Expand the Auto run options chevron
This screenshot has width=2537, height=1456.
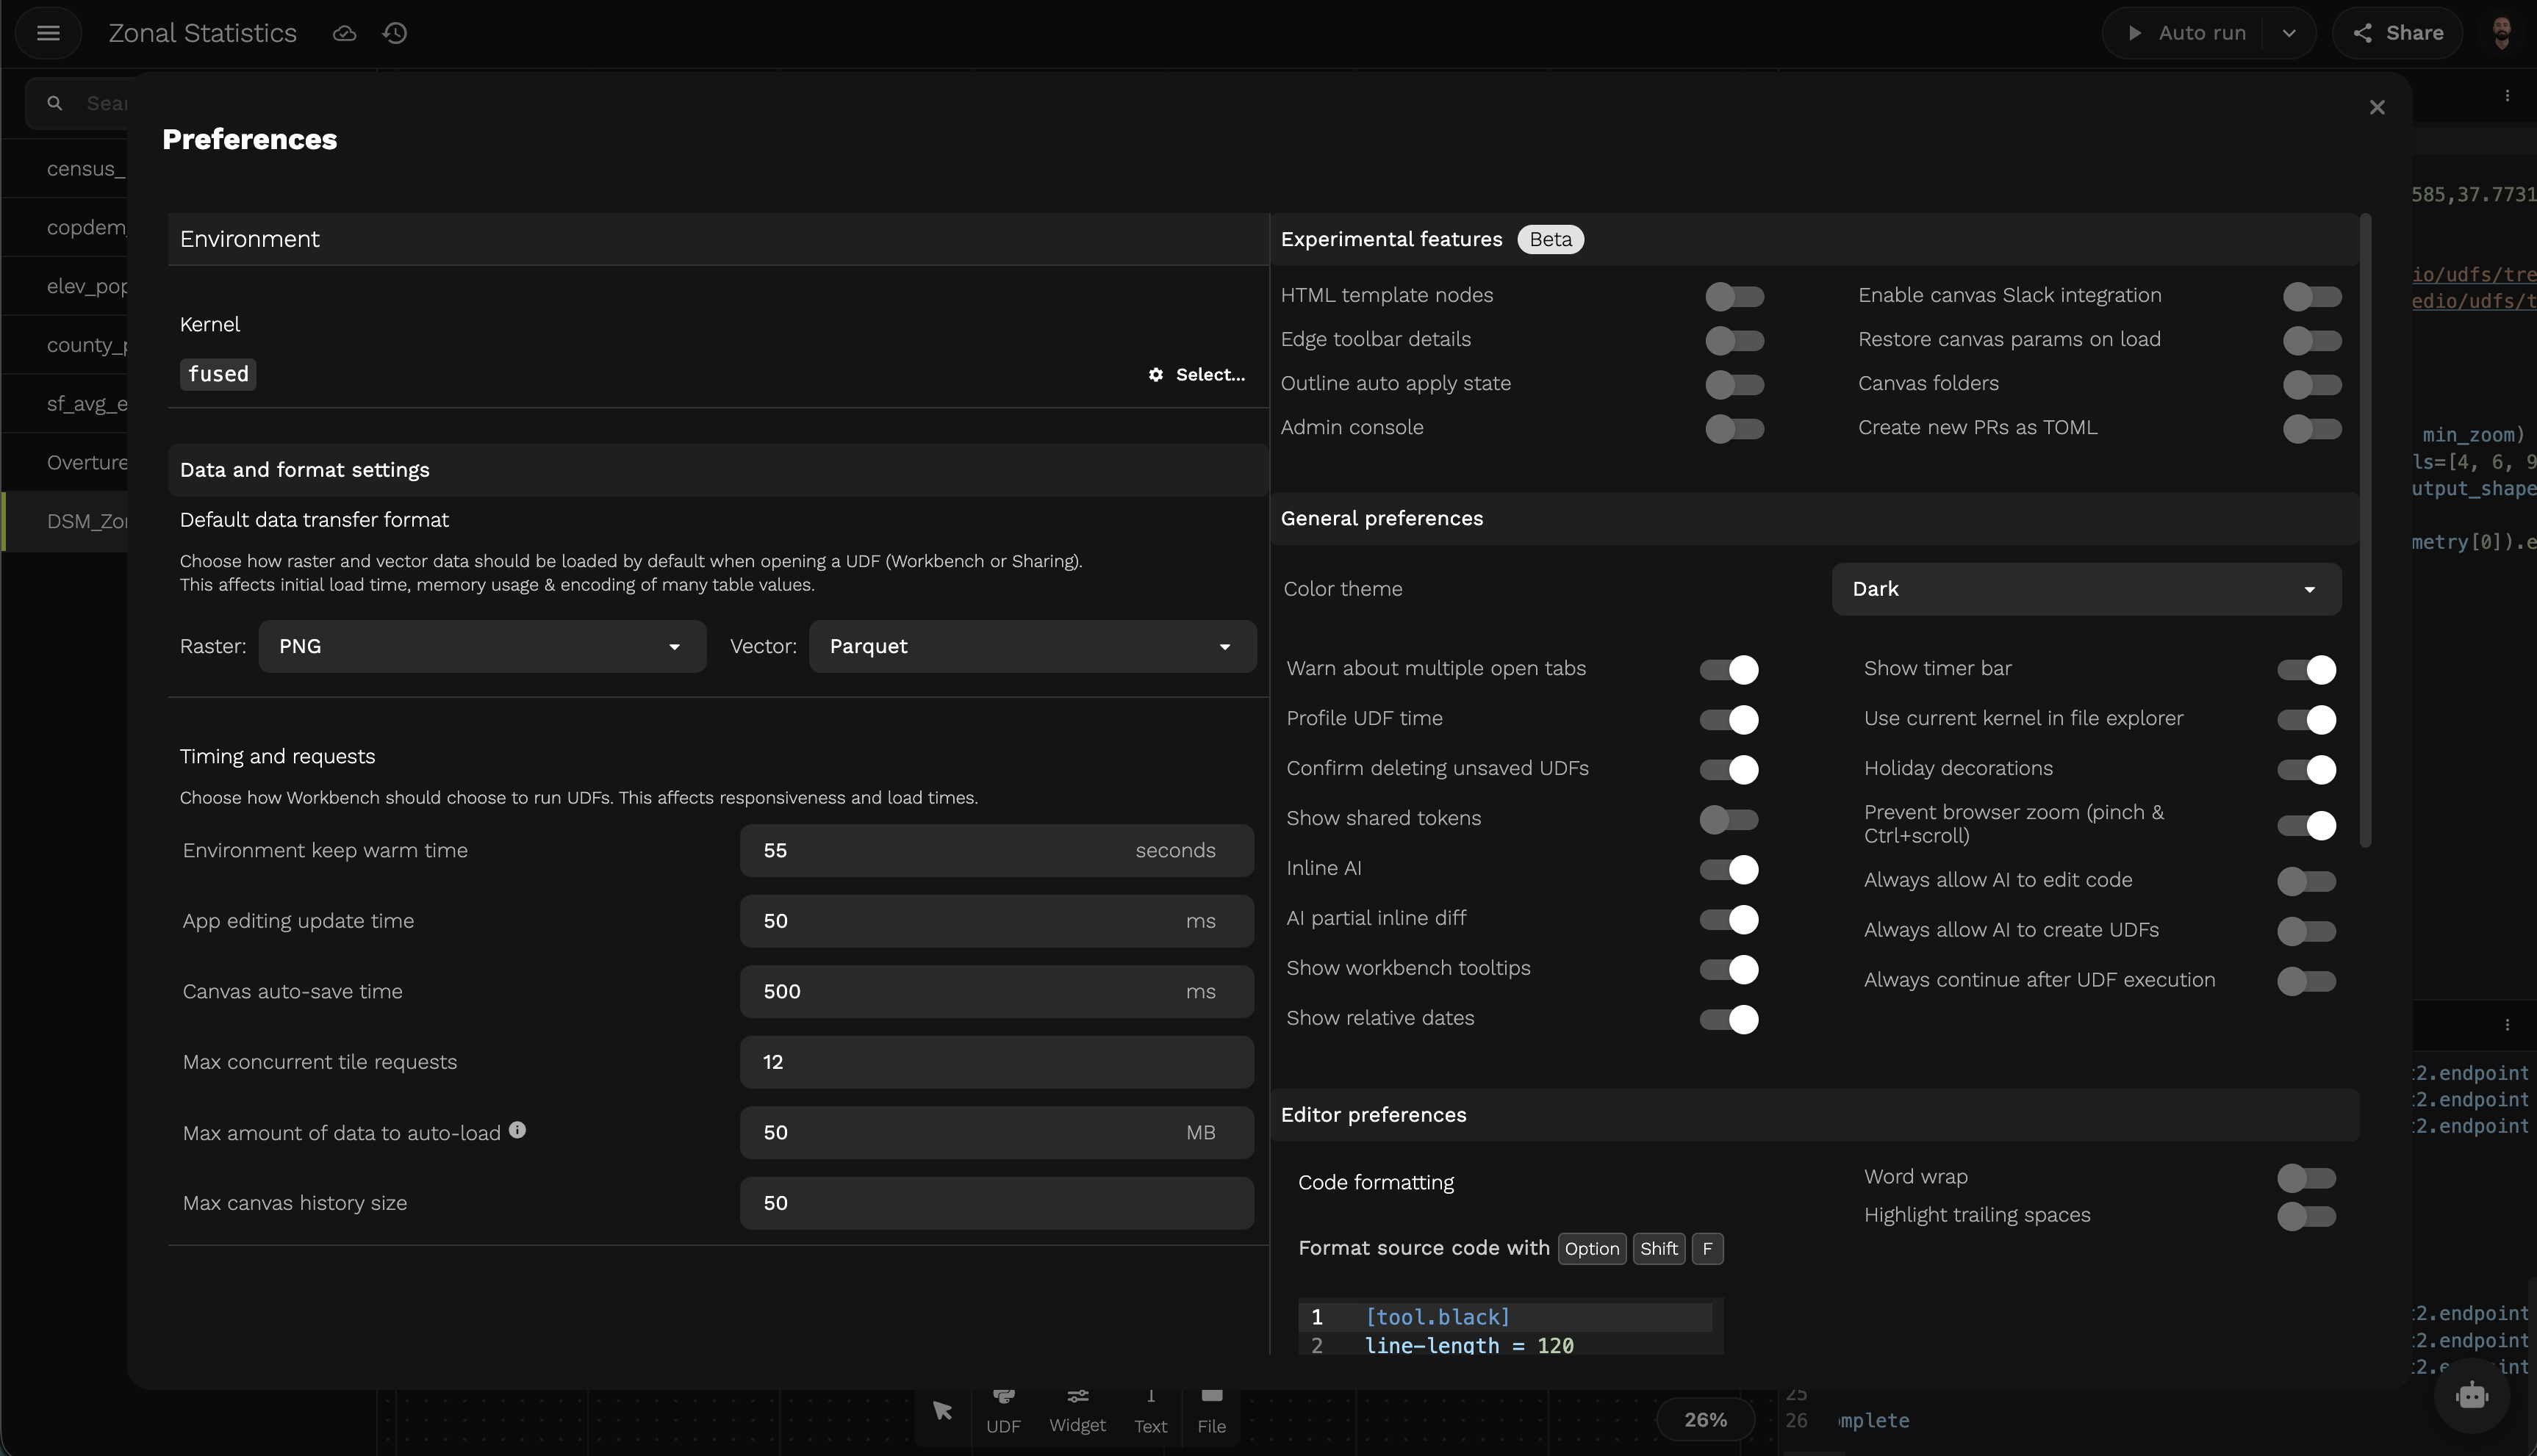[x=2290, y=33]
